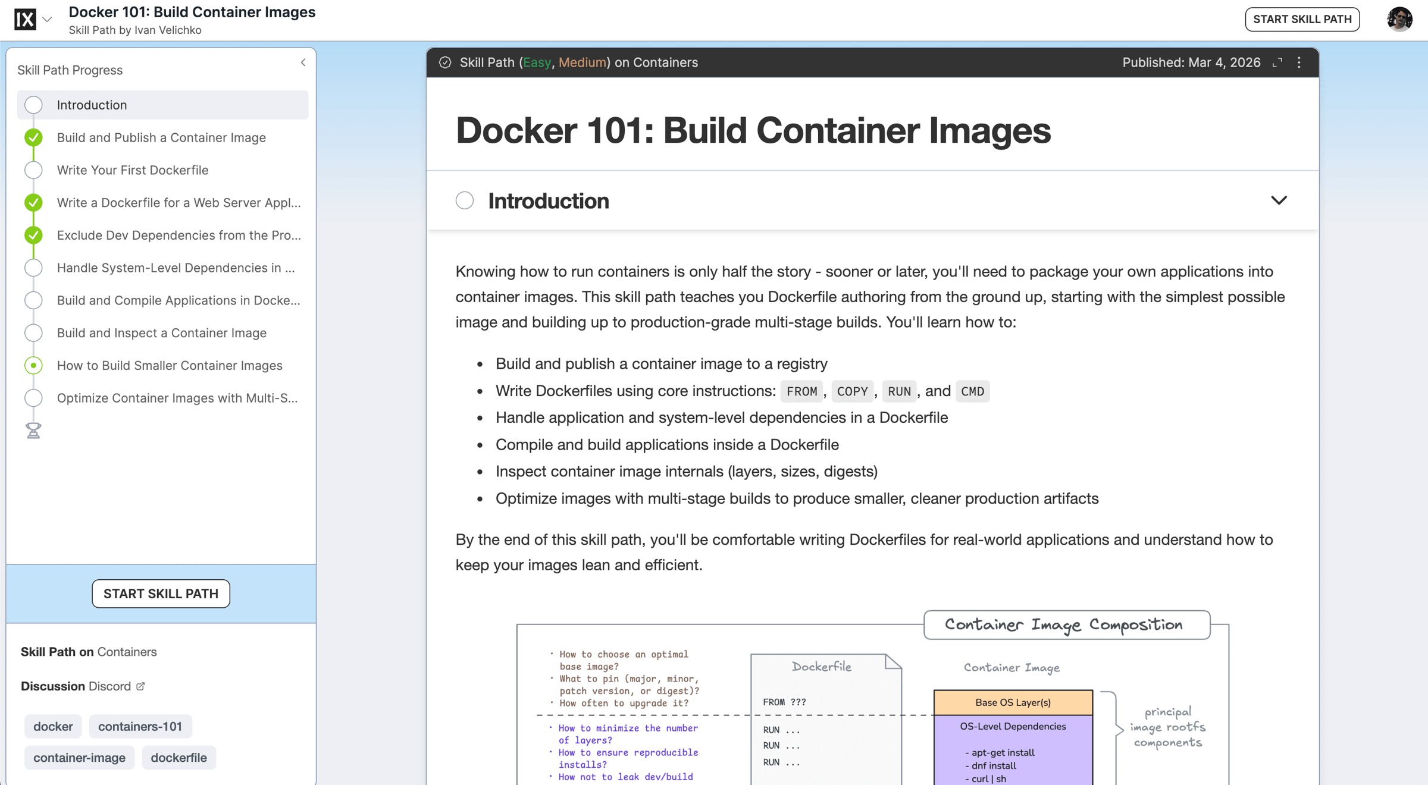Viewport: 1428px width, 785px height.
Task: Open the three-dot options menu
Action: tap(1299, 62)
